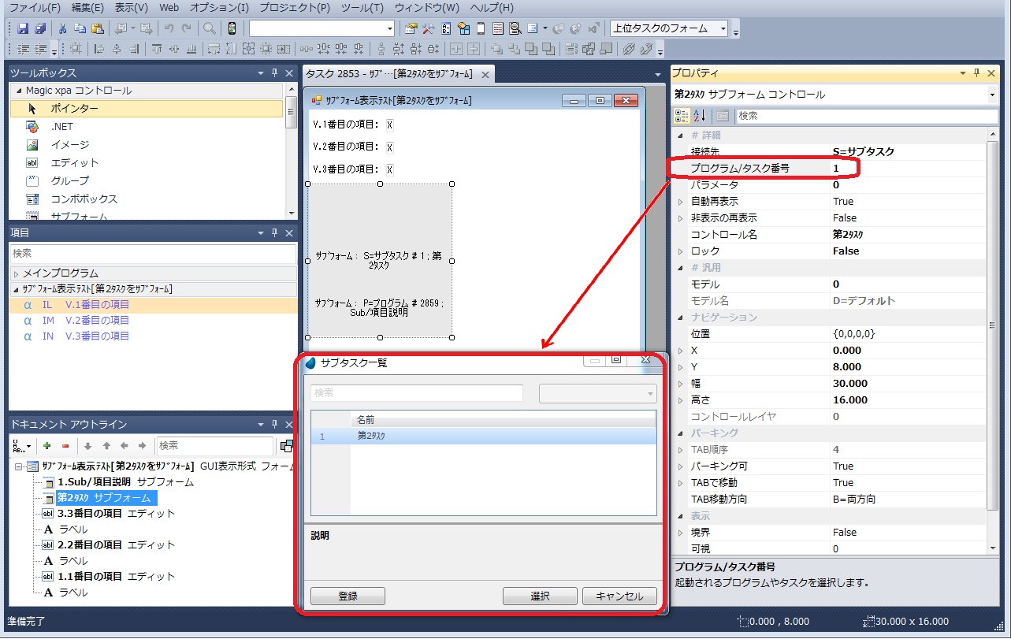Click the magnifier search icon in toolbar
This screenshot has width=1011, height=639.
point(210,28)
